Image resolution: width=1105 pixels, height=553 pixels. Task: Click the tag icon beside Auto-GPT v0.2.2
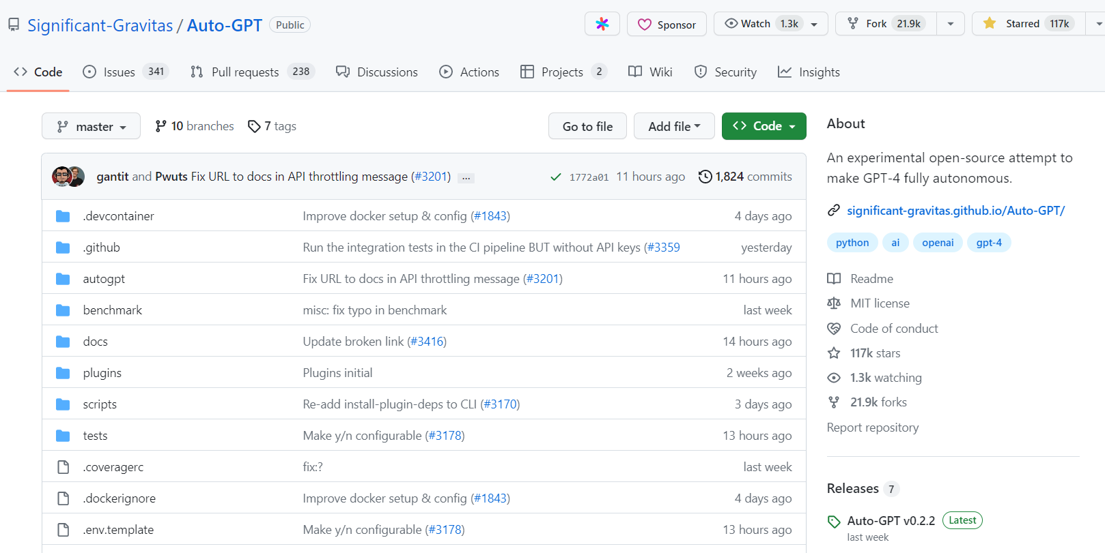click(x=834, y=522)
